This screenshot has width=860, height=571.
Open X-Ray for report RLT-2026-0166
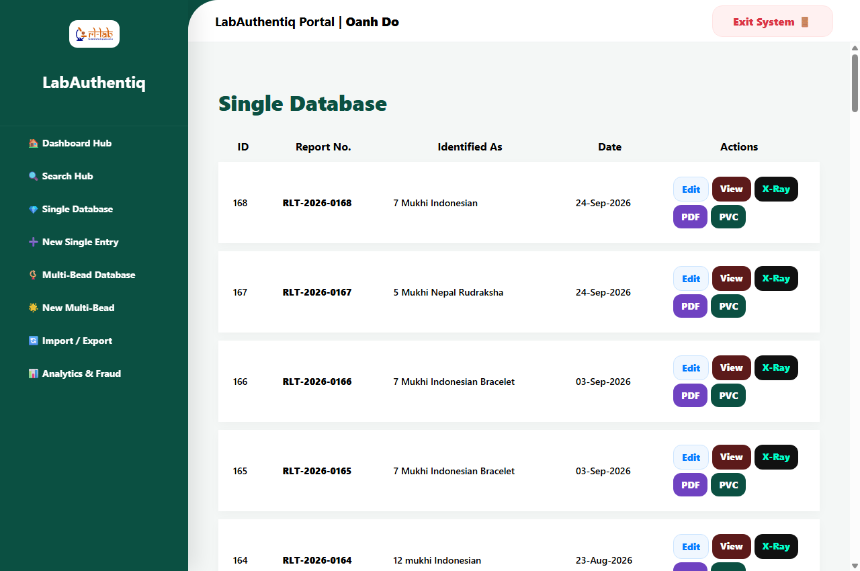click(x=776, y=368)
